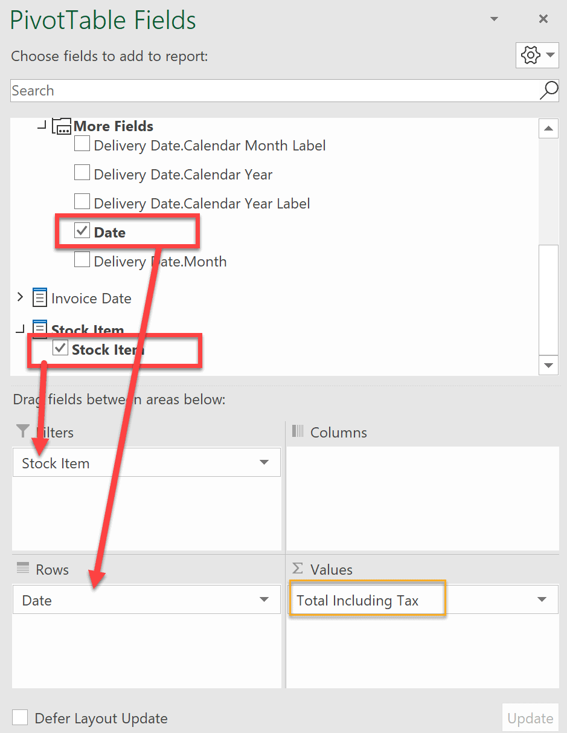
Task: Open the Date row field dropdown
Action: click(264, 600)
